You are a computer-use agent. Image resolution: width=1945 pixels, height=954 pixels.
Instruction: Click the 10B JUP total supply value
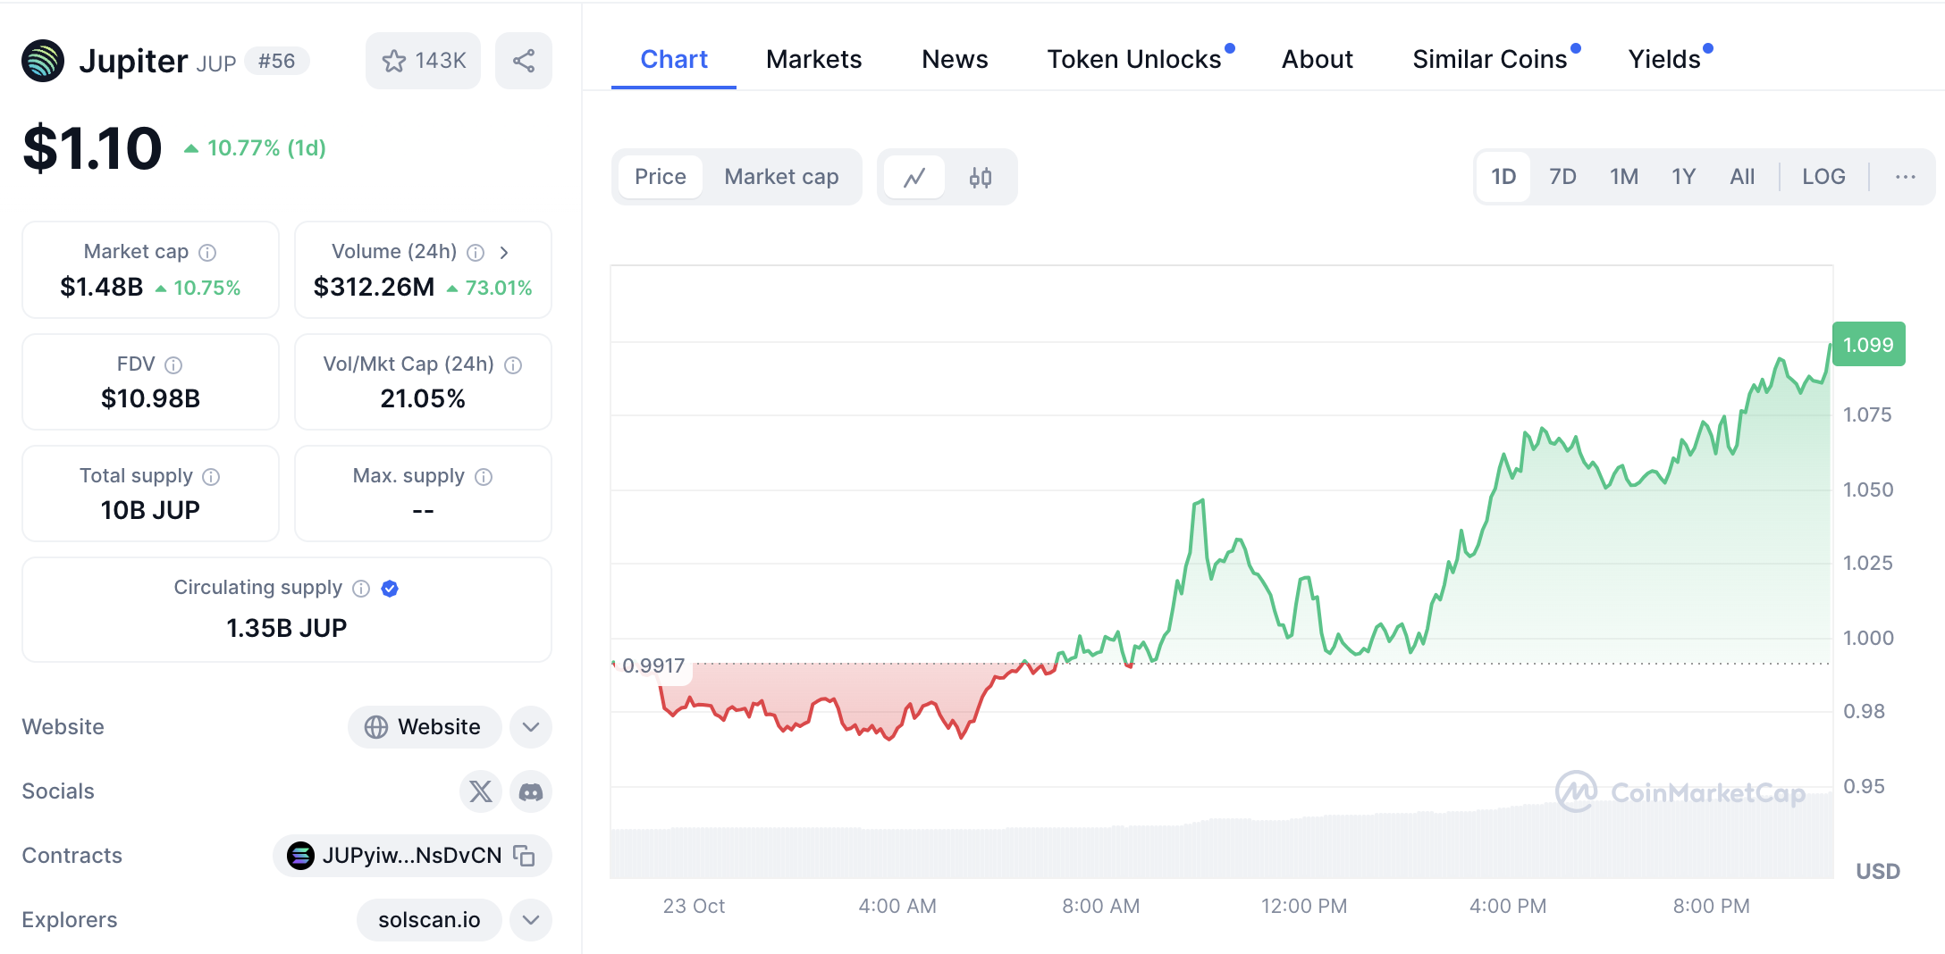tap(150, 510)
